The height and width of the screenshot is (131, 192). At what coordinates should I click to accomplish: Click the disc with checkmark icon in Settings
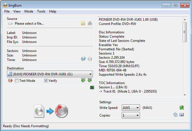click(175, 115)
